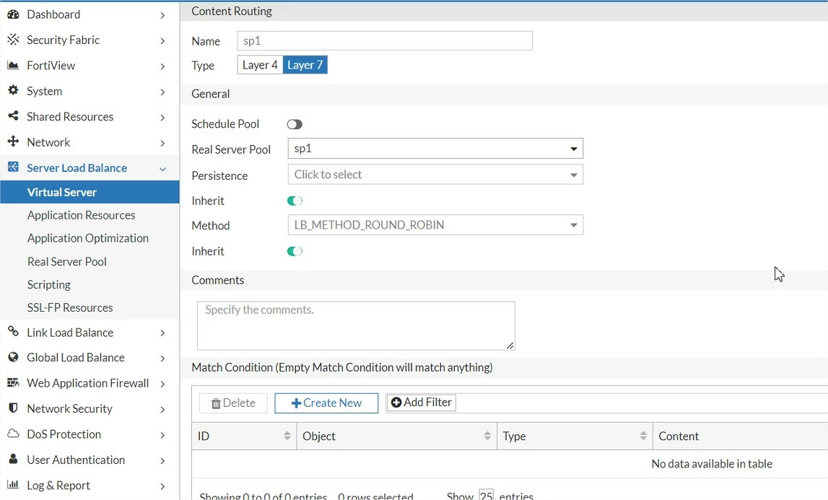
Task: Expand the User Authentication chevron
Action: (x=162, y=461)
